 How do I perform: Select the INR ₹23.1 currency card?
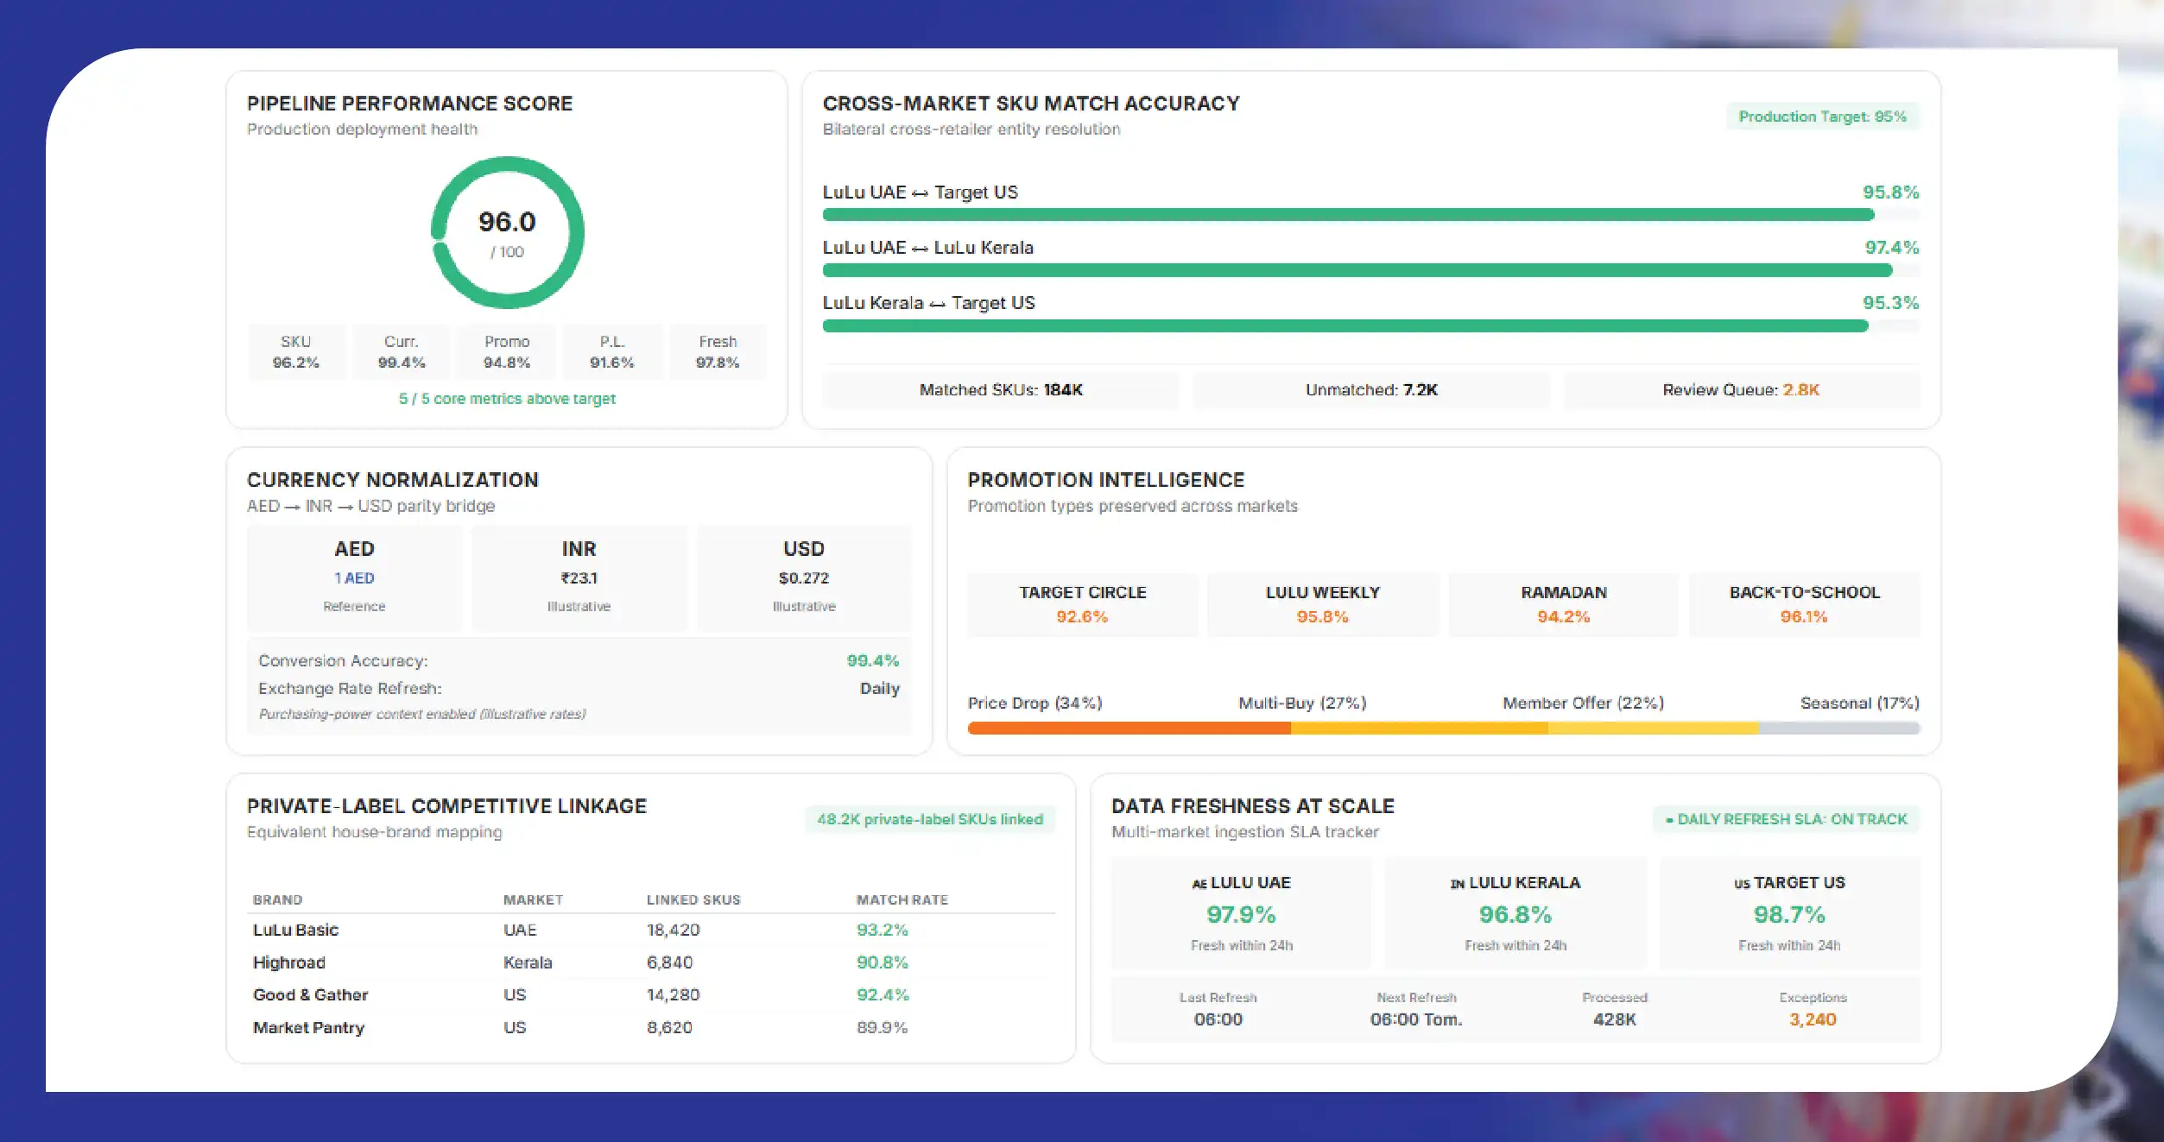tap(579, 577)
